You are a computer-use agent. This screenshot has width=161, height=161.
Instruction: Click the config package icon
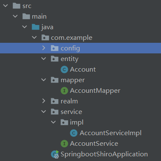pyautogui.click(x=55, y=48)
